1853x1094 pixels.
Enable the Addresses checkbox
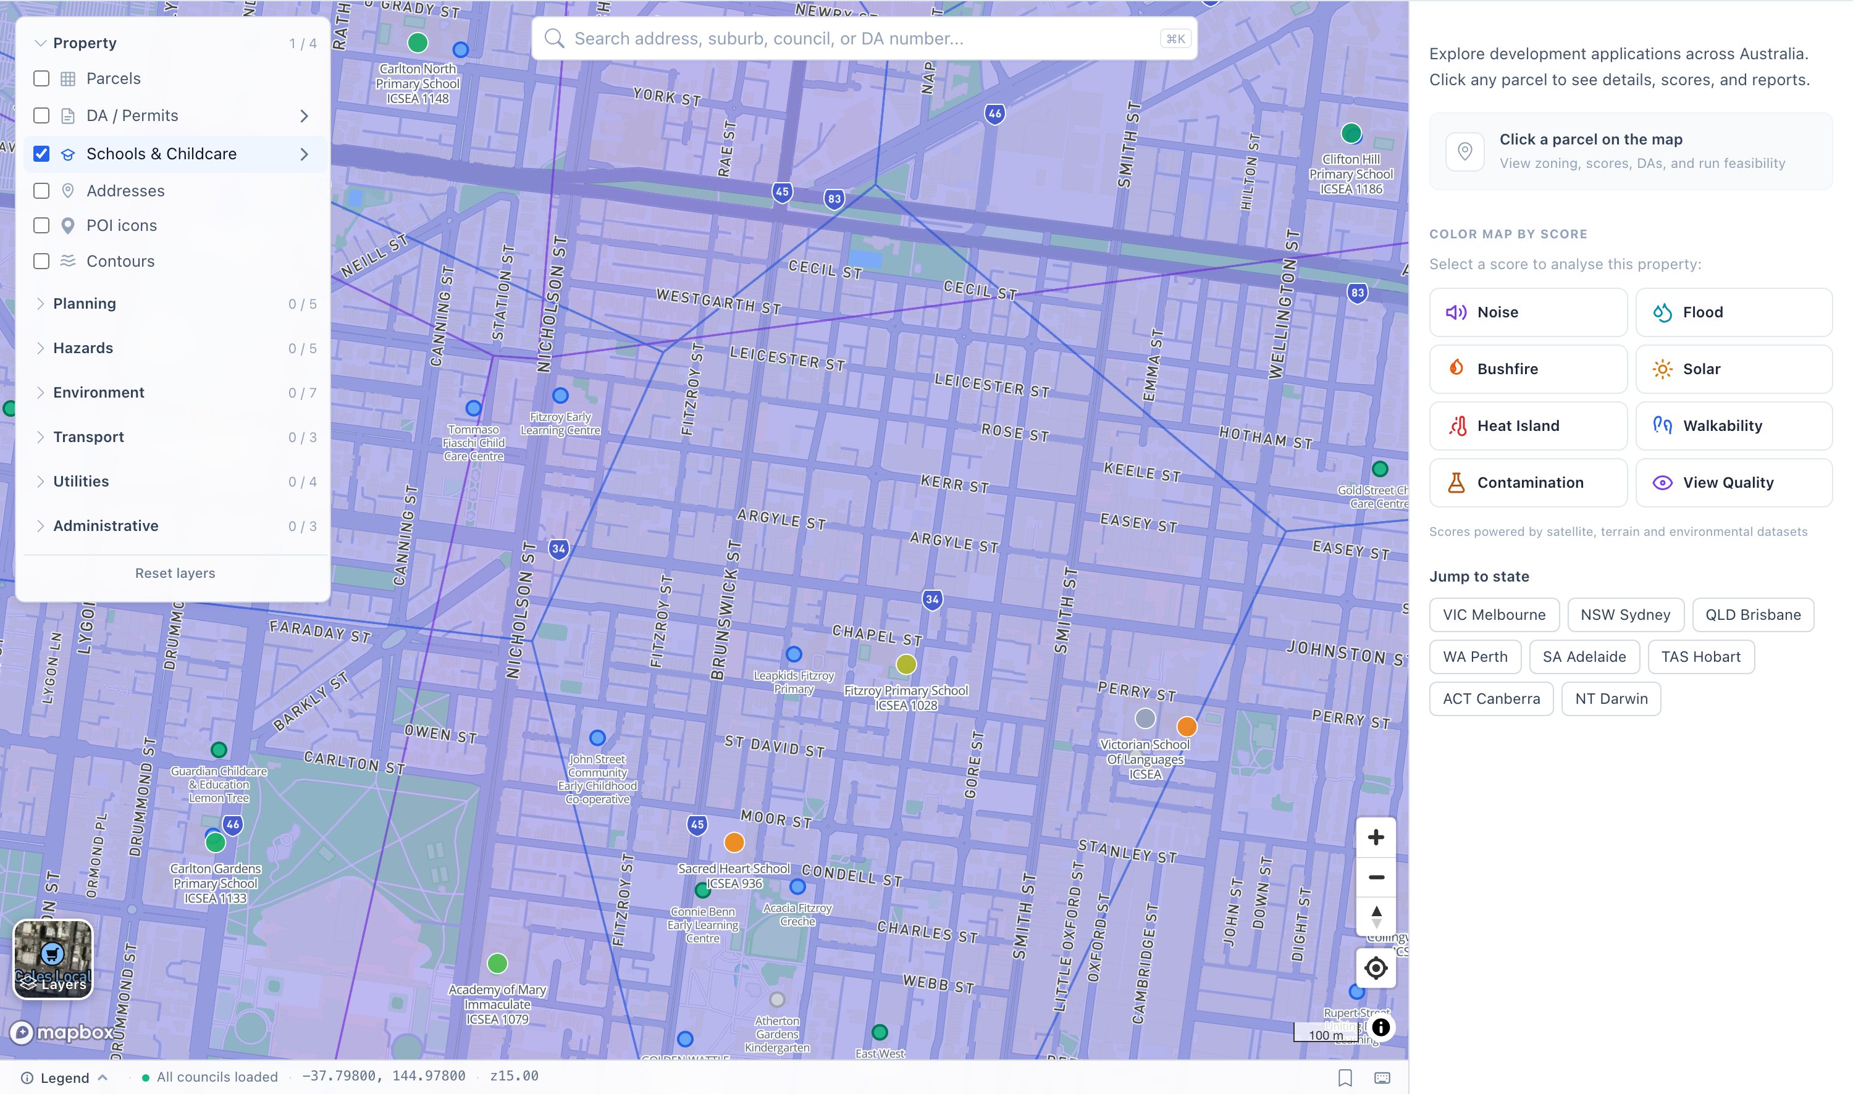tap(41, 191)
